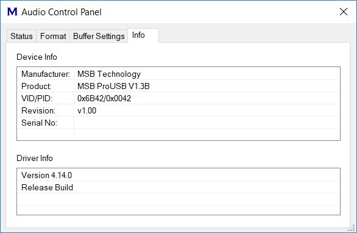
Task: Click the MSB logo icon in title bar
Action: tap(12, 12)
